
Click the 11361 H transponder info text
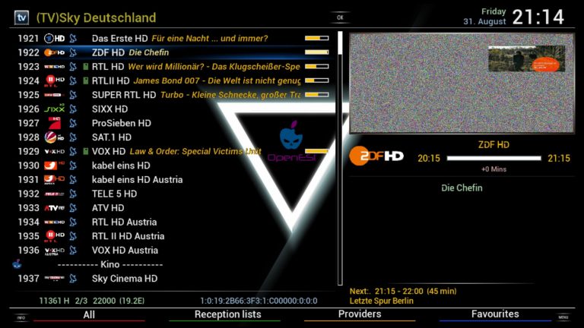[91, 301]
